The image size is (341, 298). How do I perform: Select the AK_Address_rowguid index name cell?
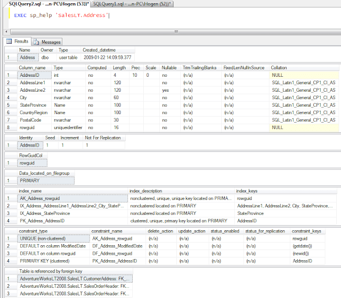[72, 198]
